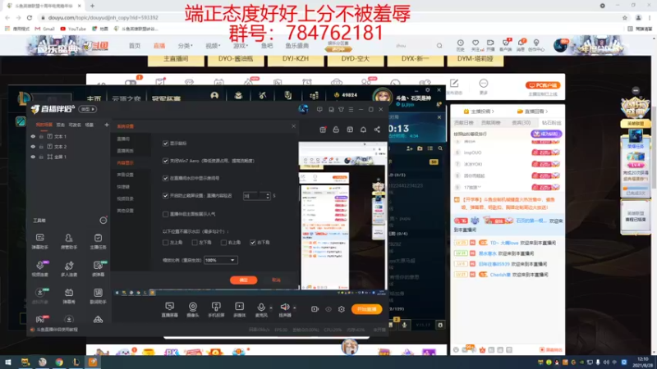This screenshot has width=657, height=369.
Task: Click the orange 开始直播 start streaming button
Action: click(x=366, y=309)
